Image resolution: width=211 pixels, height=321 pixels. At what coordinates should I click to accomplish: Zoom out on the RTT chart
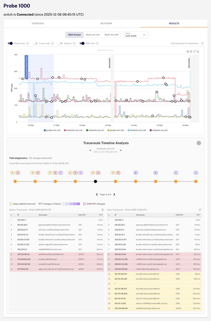click(191, 52)
